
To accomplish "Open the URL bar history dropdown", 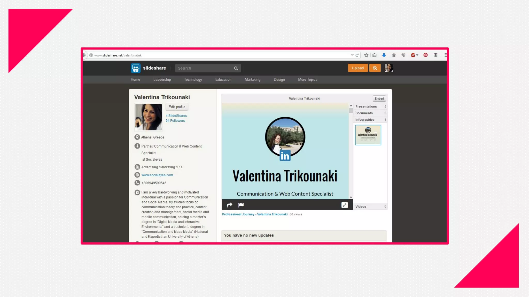I will click(352, 55).
